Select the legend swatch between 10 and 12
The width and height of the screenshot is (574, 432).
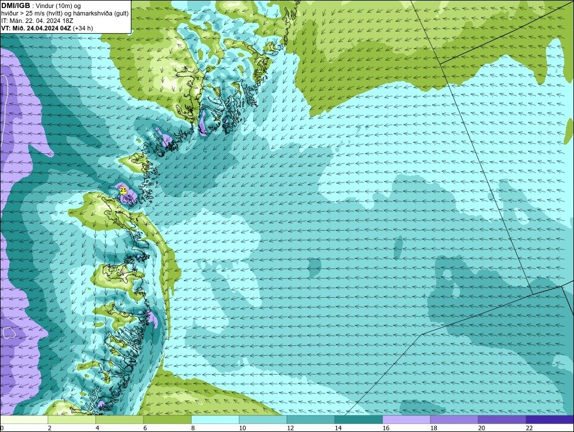[263, 419]
